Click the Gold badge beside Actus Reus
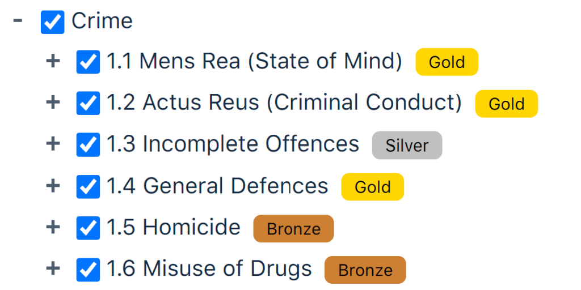Image resolution: width=581 pixels, height=290 pixels. 506,104
